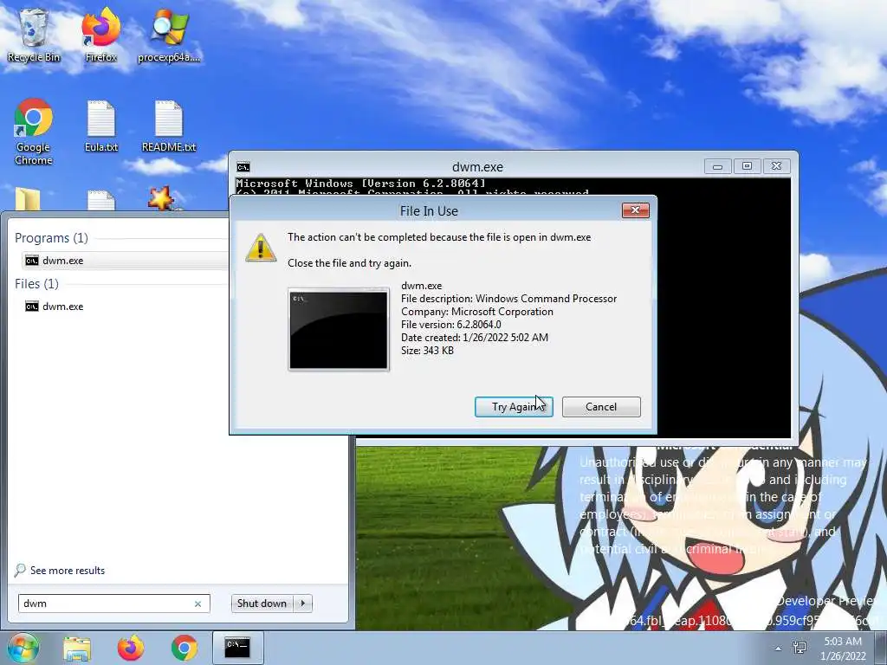Show hidden system tray icons
The width and height of the screenshot is (887, 665).
pos(778,649)
